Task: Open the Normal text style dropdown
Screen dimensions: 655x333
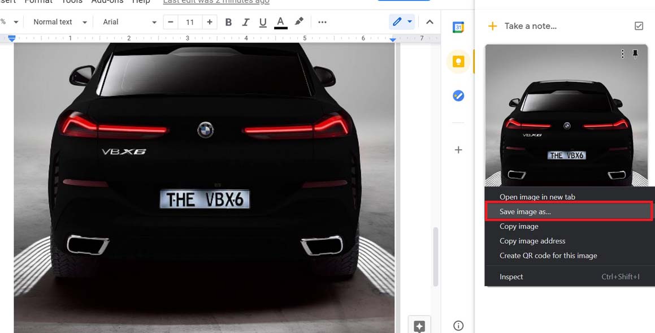Action: 60,22
